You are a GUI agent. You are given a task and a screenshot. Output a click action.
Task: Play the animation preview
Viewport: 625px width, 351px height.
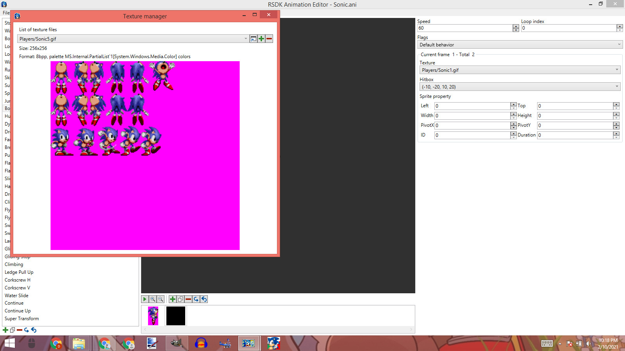click(x=145, y=299)
